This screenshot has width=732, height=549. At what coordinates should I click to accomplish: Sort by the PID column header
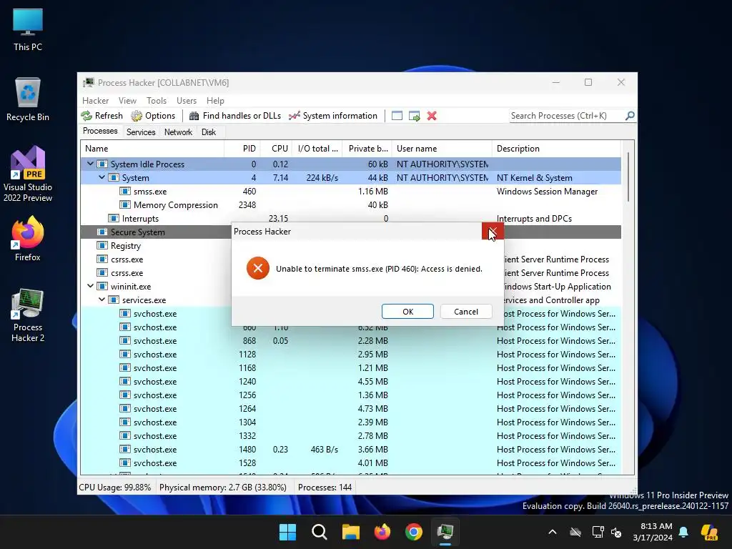click(242, 149)
